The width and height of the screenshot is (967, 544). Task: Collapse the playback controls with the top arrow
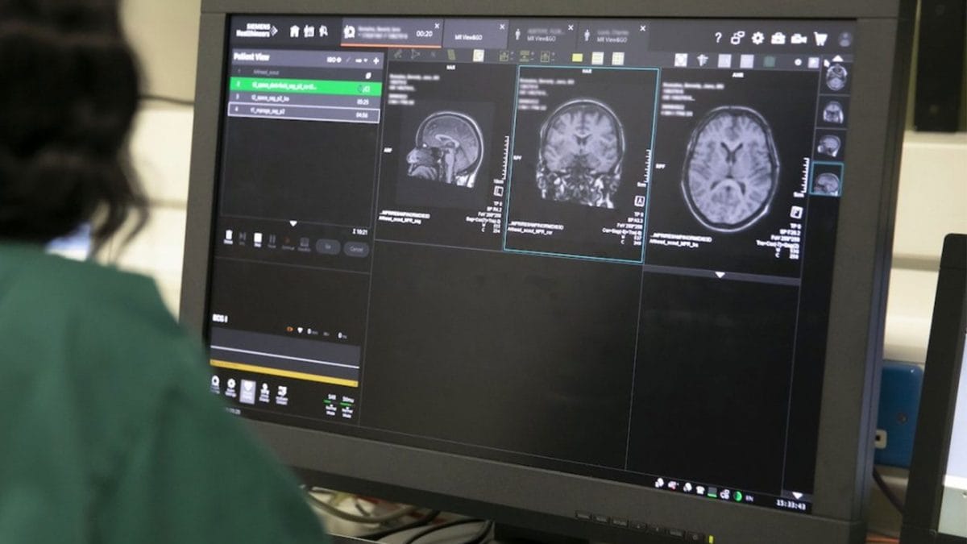tap(294, 223)
